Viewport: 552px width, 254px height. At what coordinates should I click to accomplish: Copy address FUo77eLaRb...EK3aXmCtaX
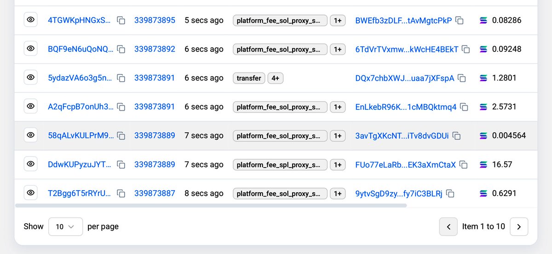pyautogui.click(x=464, y=165)
